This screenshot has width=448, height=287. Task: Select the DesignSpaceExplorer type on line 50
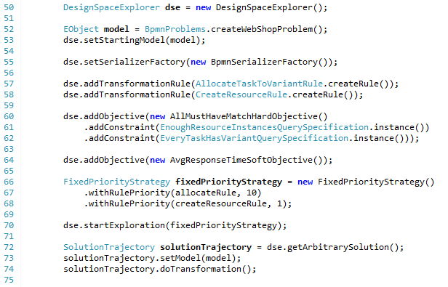[111, 7]
